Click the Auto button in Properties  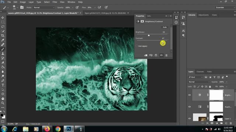click(x=165, y=27)
